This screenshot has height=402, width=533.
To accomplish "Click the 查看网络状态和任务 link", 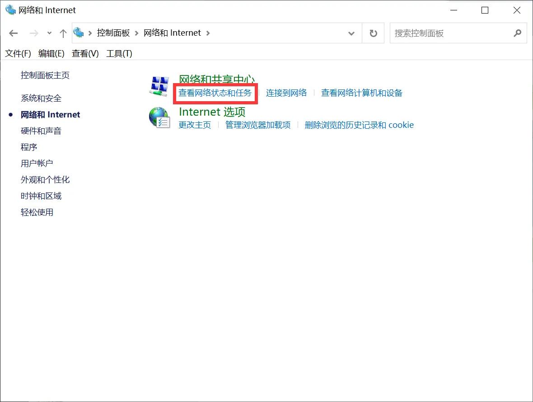I will point(215,93).
